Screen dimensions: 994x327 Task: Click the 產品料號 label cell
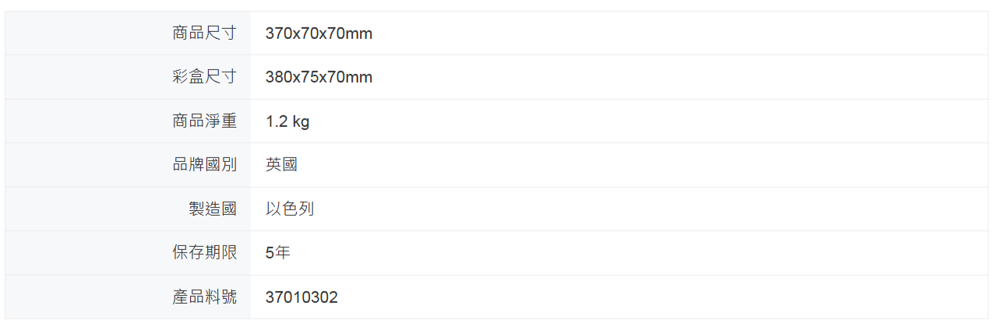(x=204, y=297)
